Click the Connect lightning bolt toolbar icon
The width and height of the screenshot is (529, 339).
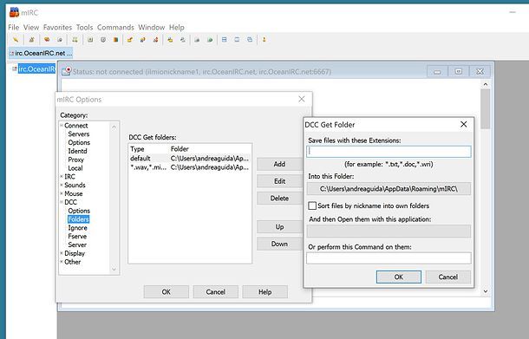click(x=16, y=40)
